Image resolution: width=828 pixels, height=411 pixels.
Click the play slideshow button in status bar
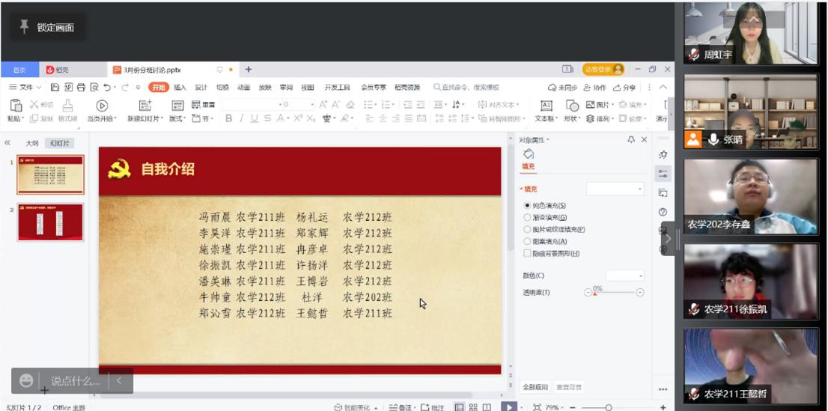coord(508,407)
